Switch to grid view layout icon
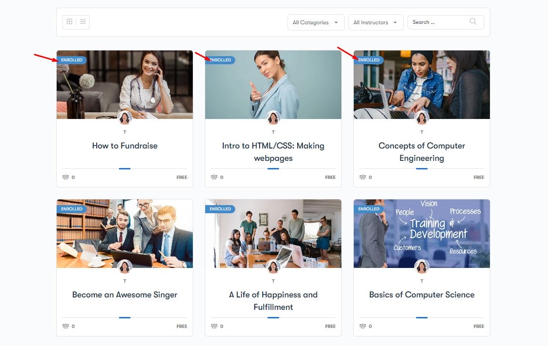 (70, 22)
